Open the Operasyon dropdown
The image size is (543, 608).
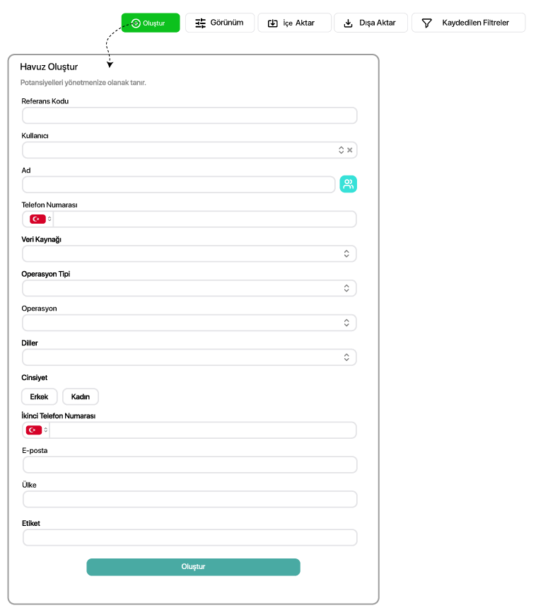(189, 323)
